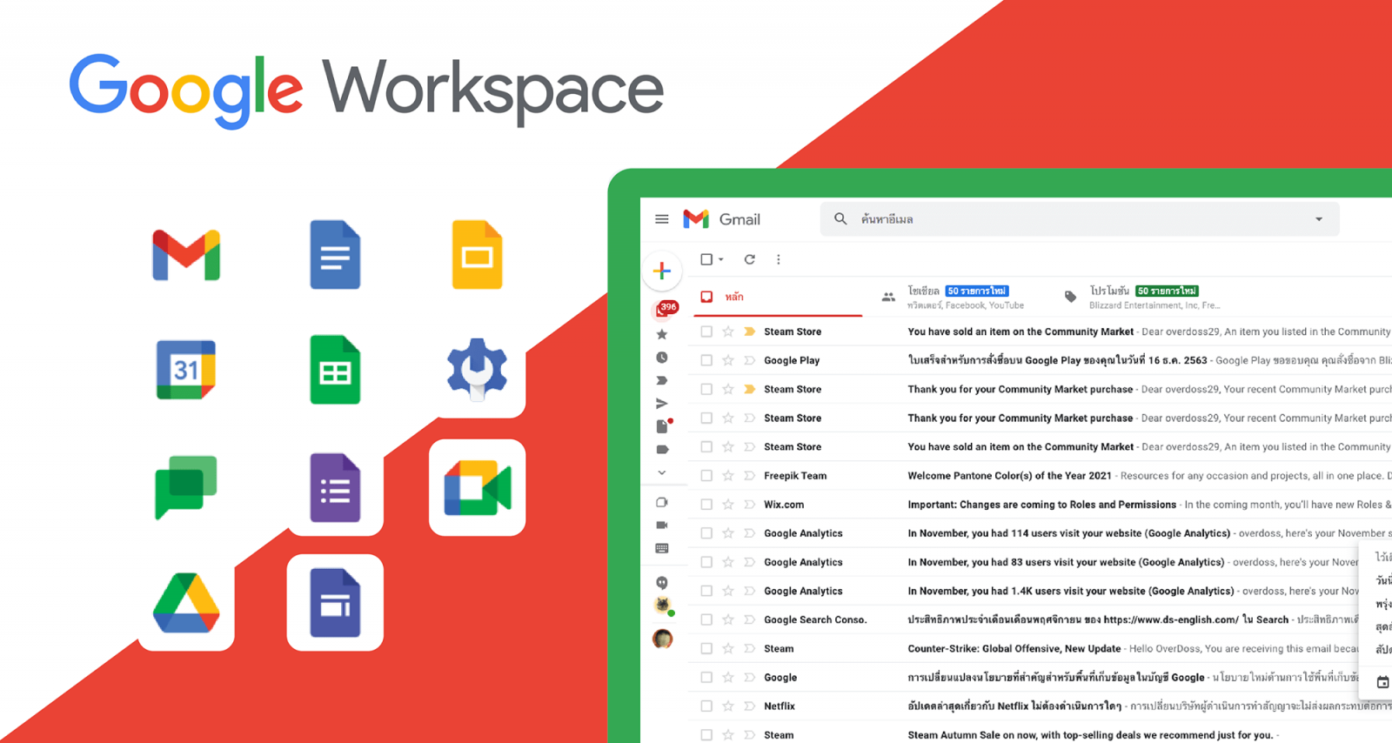Open Starred mail in sidebar
The height and width of the screenshot is (743, 1392).
[x=662, y=334]
